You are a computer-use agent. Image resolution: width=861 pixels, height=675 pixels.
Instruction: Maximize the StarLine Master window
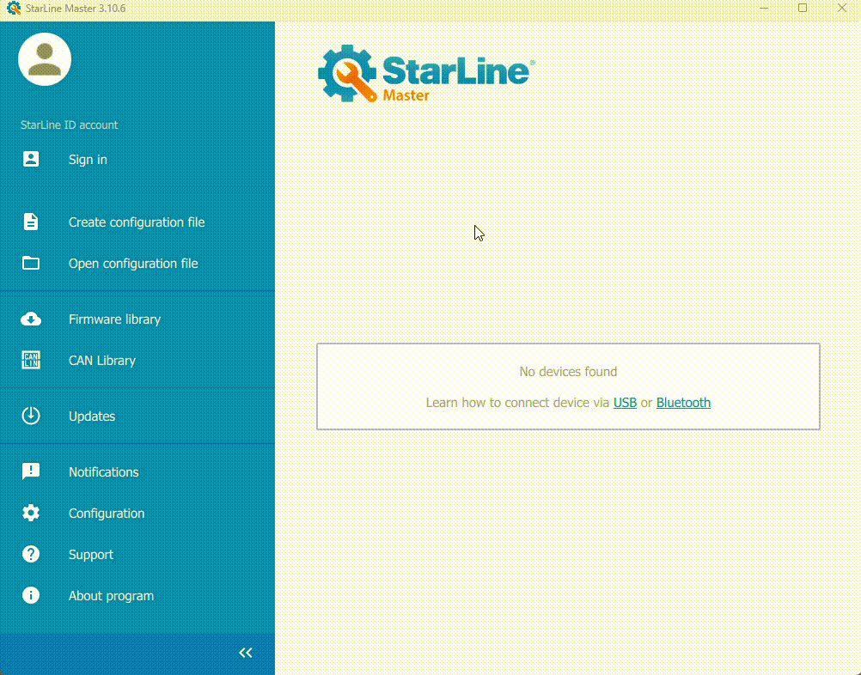point(803,9)
